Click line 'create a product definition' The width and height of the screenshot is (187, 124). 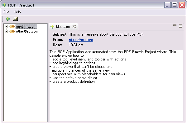coord(72,82)
